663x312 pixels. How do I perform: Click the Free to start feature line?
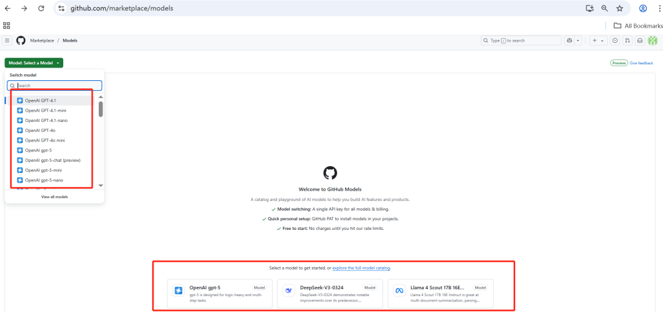[x=330, y=229]
